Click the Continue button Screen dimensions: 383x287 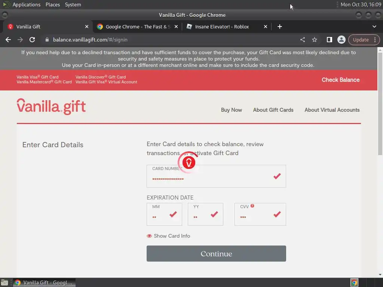click(216, 254)
